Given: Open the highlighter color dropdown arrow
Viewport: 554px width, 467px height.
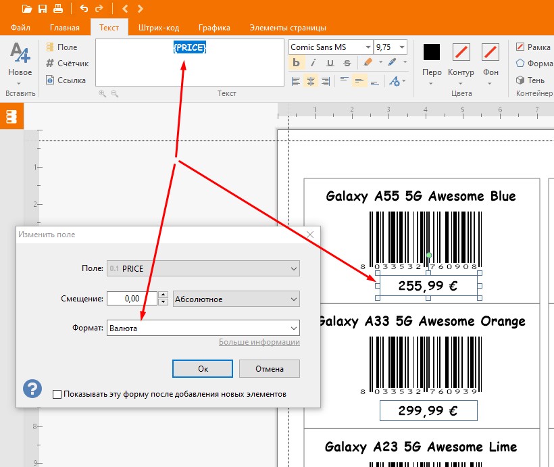Looking at the screenshot, I should click(380, 62).
